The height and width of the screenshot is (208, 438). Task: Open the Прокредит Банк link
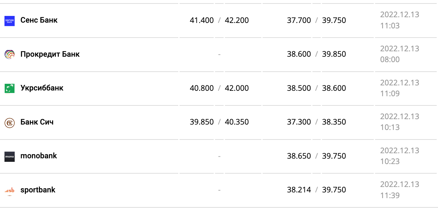pos(50,54)
